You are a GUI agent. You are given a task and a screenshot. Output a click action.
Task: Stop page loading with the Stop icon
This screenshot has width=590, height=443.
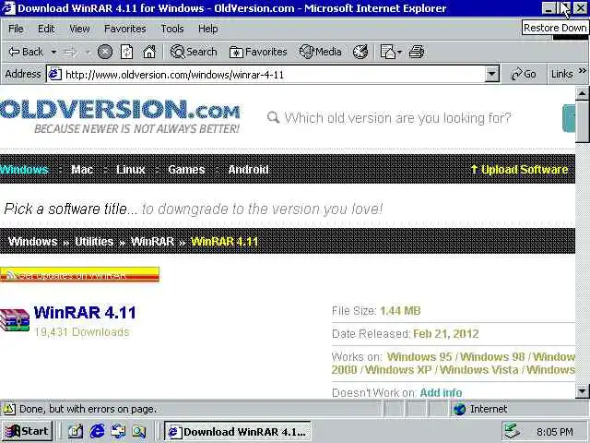click(105, 52)
